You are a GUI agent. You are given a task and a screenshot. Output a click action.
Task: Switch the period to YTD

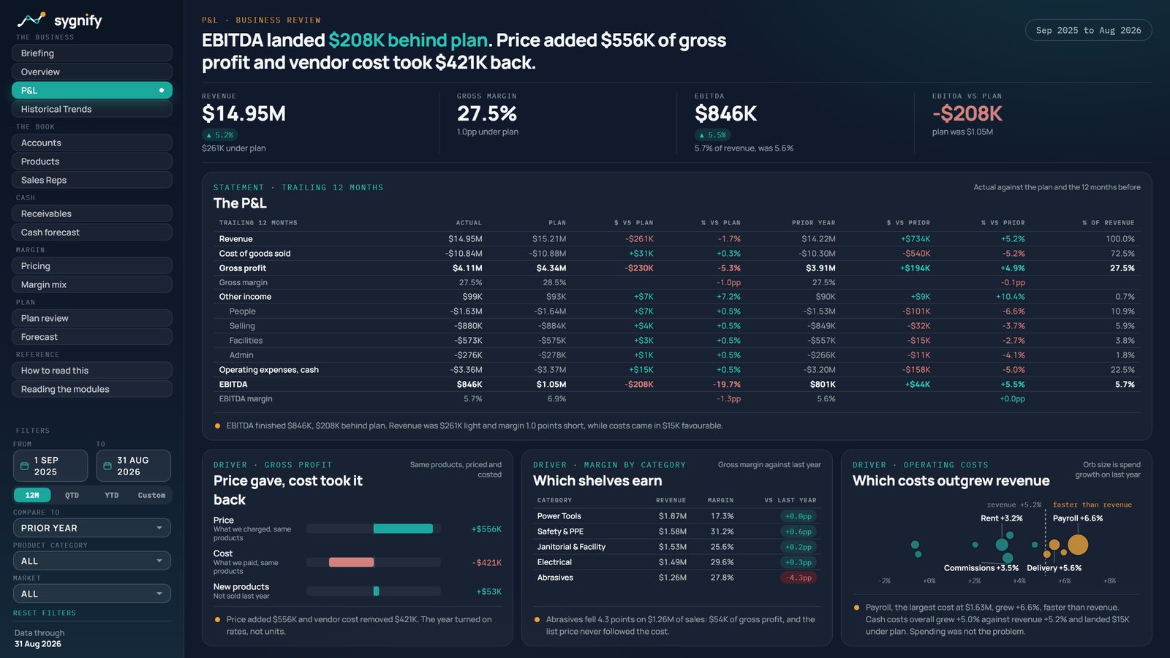pos(112,495)
